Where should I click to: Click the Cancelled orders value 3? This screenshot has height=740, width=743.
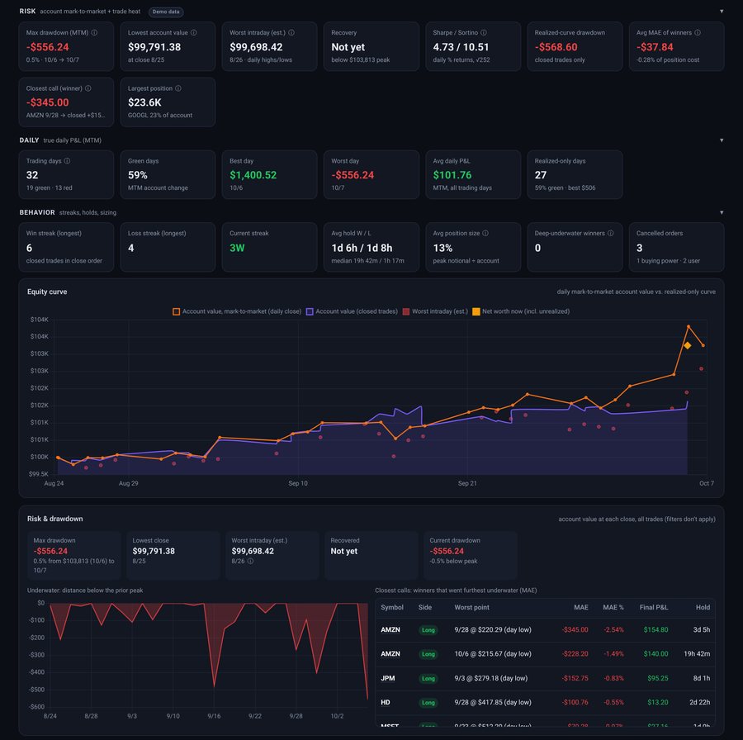(x=639, y=248)
